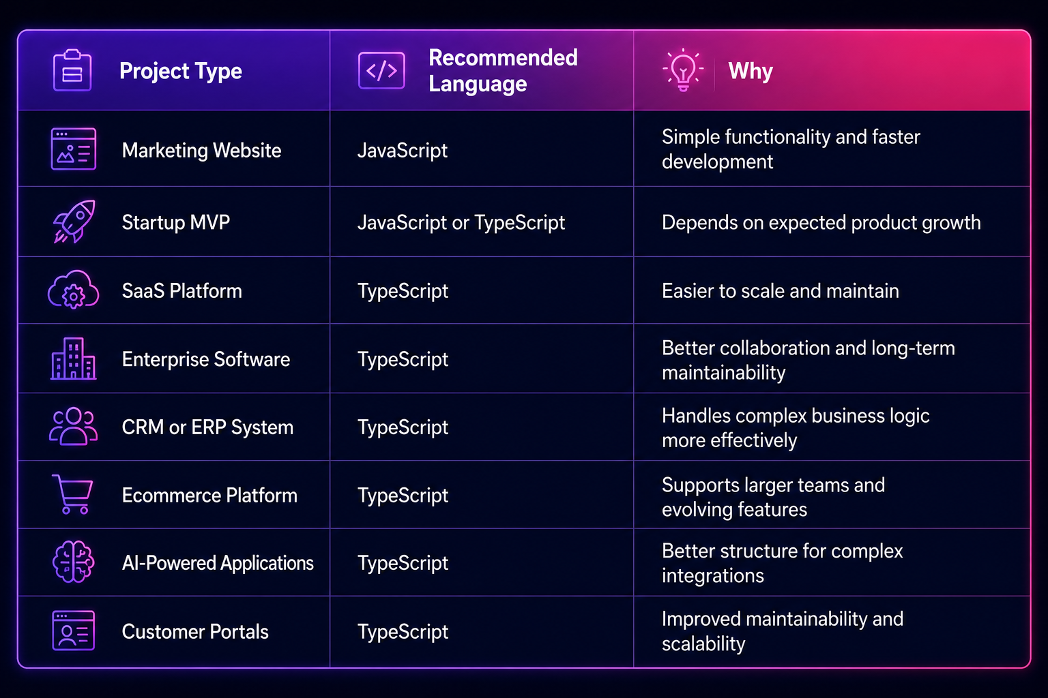Click the people icon for CRM or ERP System

(74, 426)
